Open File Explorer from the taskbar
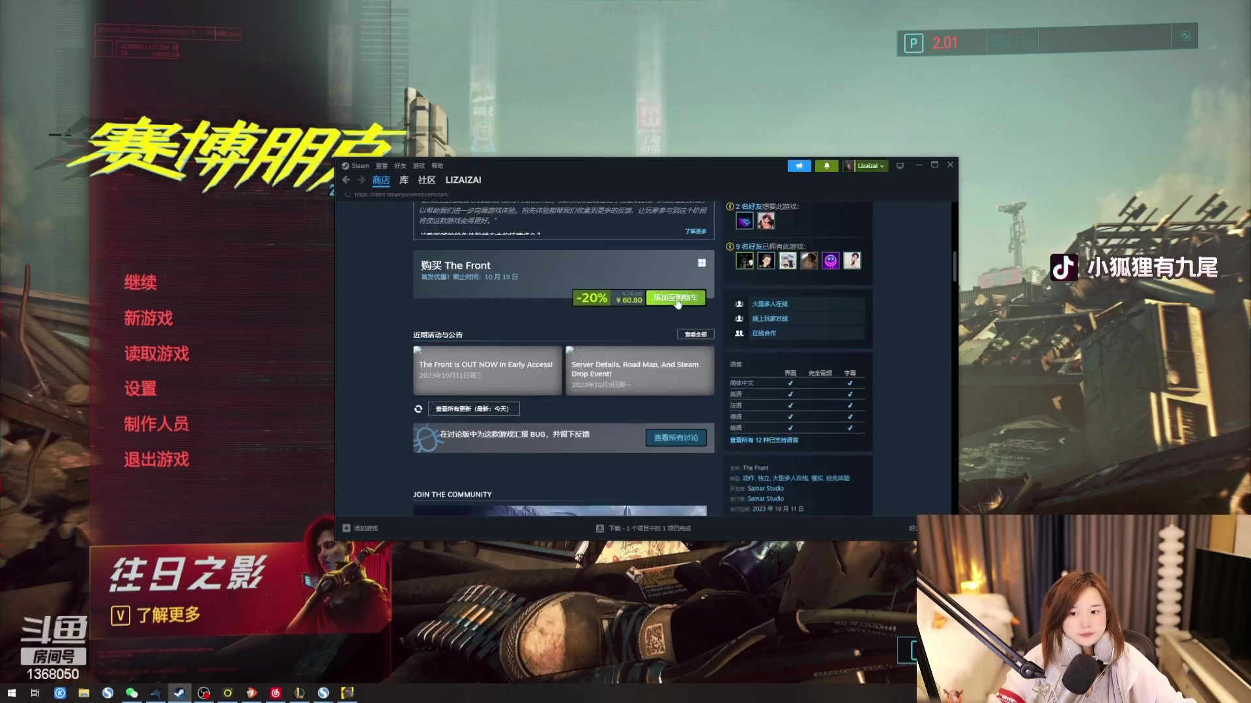This screenshot has height=703, width=1251. (83, 693)
